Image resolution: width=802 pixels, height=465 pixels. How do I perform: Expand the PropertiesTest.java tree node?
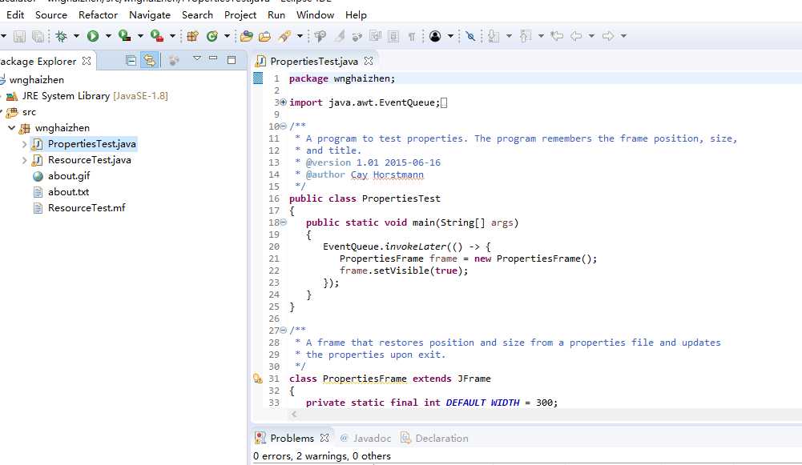pos(24,144)
